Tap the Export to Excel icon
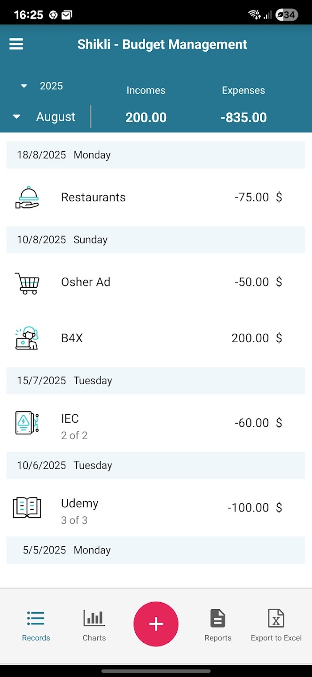The image size is (312, 677). [276, 619]
